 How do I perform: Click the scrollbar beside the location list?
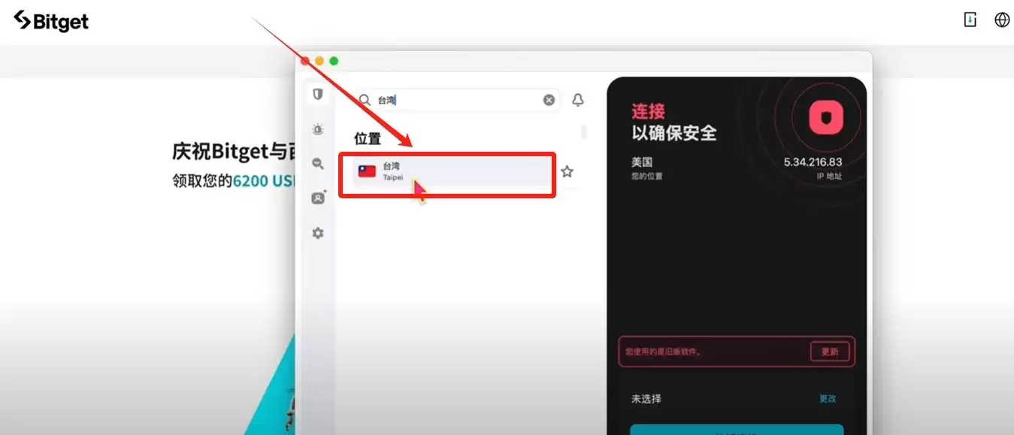pos(584,132)
